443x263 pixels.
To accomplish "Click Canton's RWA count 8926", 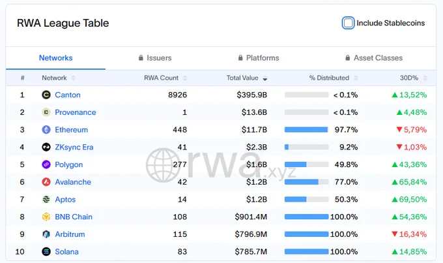I will [x=177, y=95].
